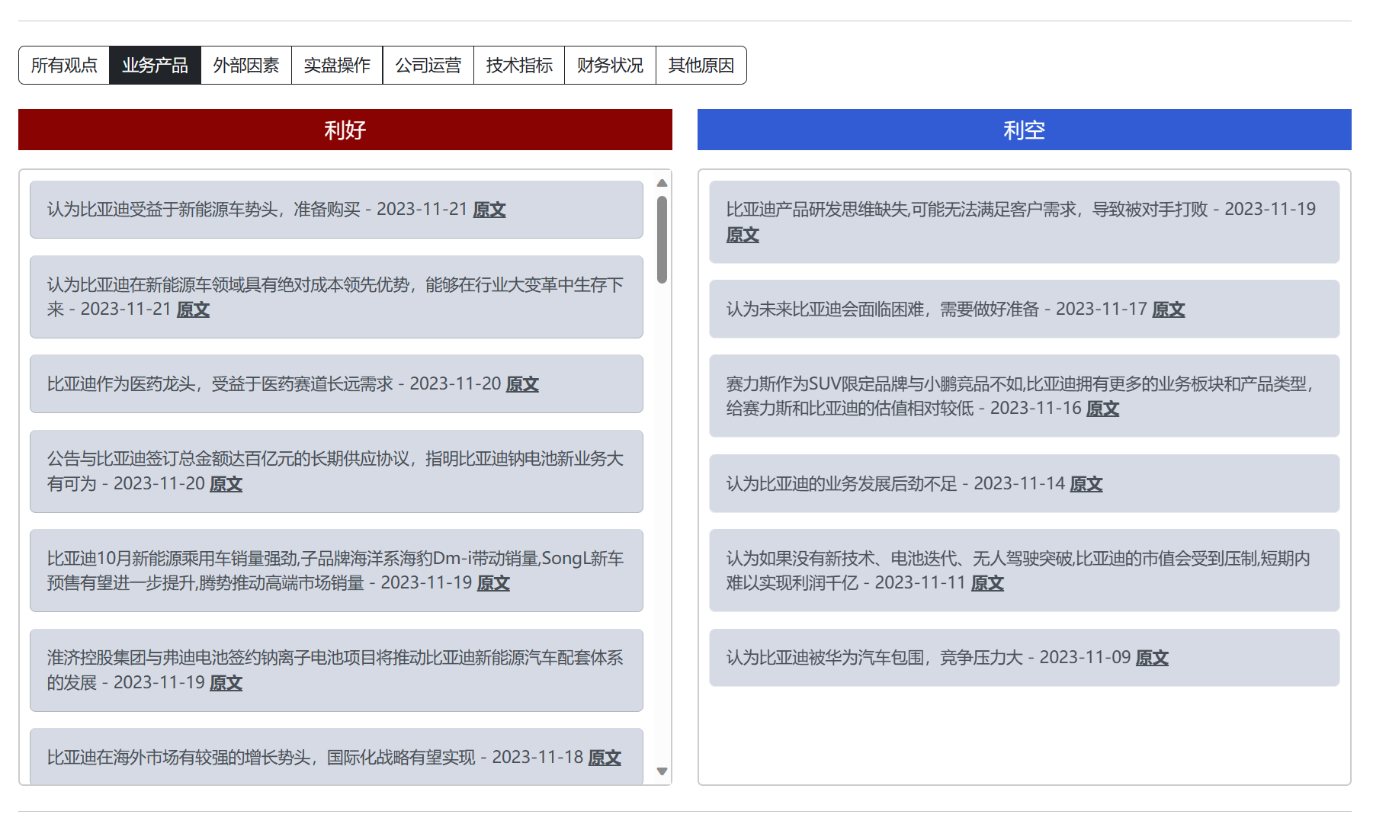Open 原文 for 受益于新能源车势头 item

tap(489, 210)
